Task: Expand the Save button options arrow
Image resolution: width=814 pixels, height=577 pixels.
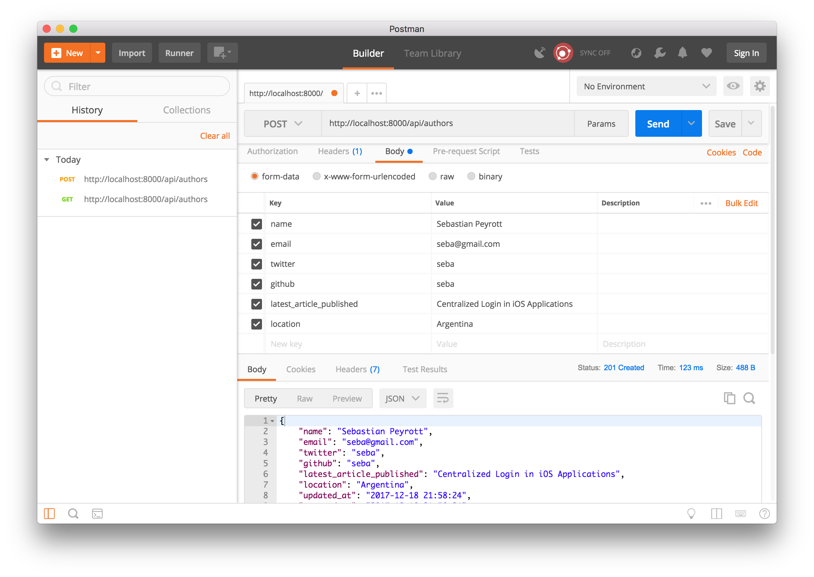Action: (752, 123)
